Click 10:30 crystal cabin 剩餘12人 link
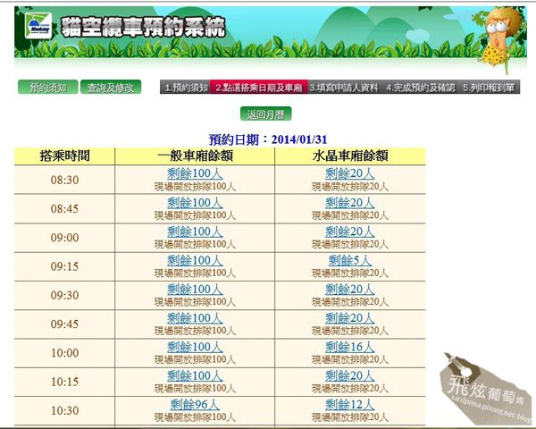This screenshot has width=536, height=429. (349, 405)
